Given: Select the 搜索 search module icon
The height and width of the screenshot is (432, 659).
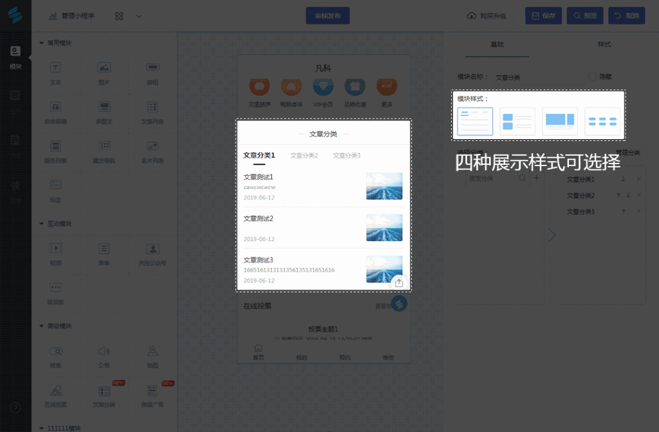Looking at the screenshot, I should (55, 352).
